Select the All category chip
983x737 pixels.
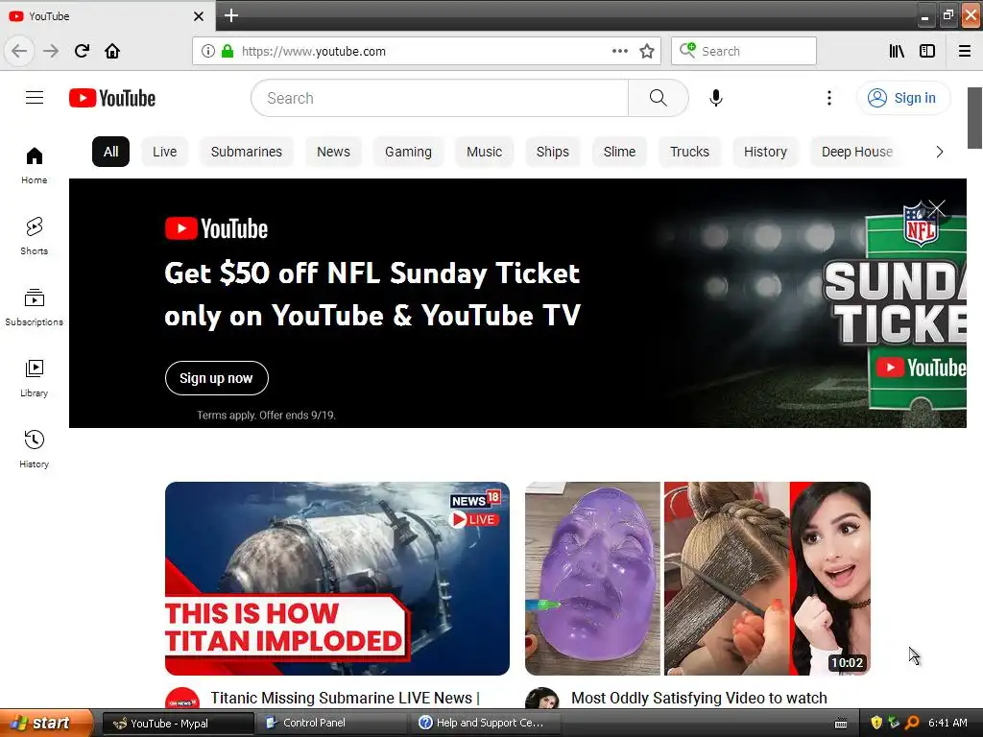click(111, 152)
